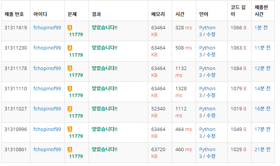Viewport: 280px width, 166px height.
Task: Click the 52340 KB memory value
Action: click(158, 112)
